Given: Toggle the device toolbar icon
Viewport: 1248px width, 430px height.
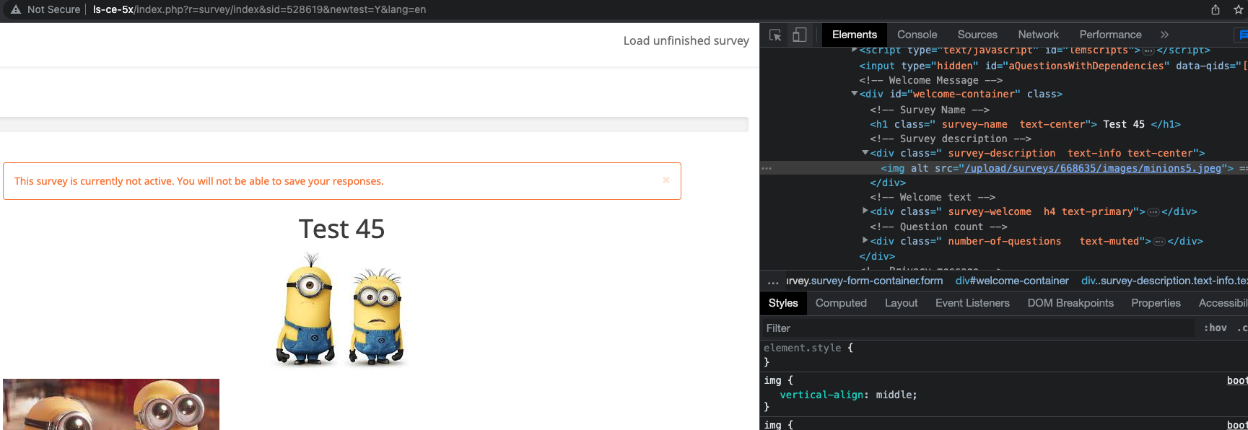Looking at the screenshot, I should (799, 35).
